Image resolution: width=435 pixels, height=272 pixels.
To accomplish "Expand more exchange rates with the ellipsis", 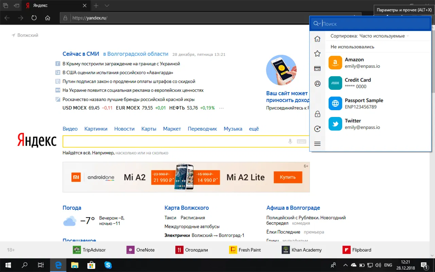I will [222, 108].
